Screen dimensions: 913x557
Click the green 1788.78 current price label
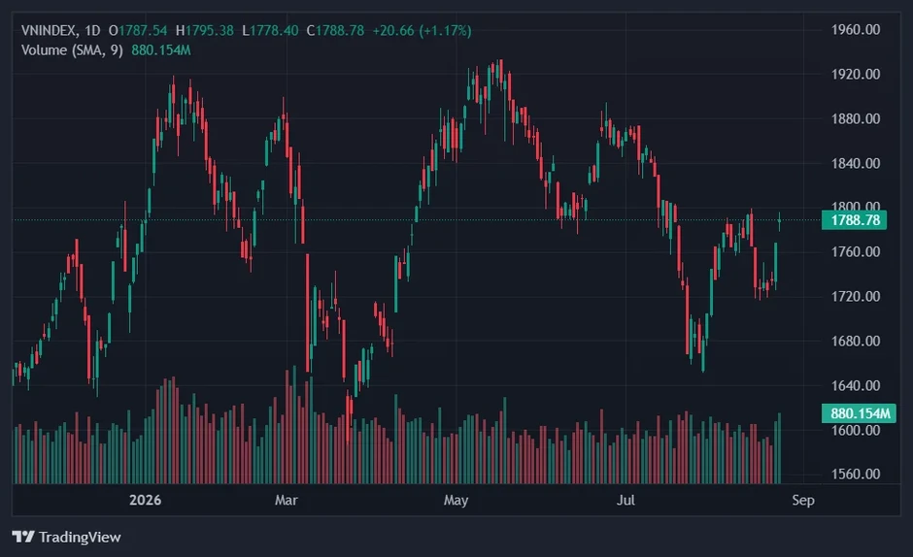pos(854,220)
